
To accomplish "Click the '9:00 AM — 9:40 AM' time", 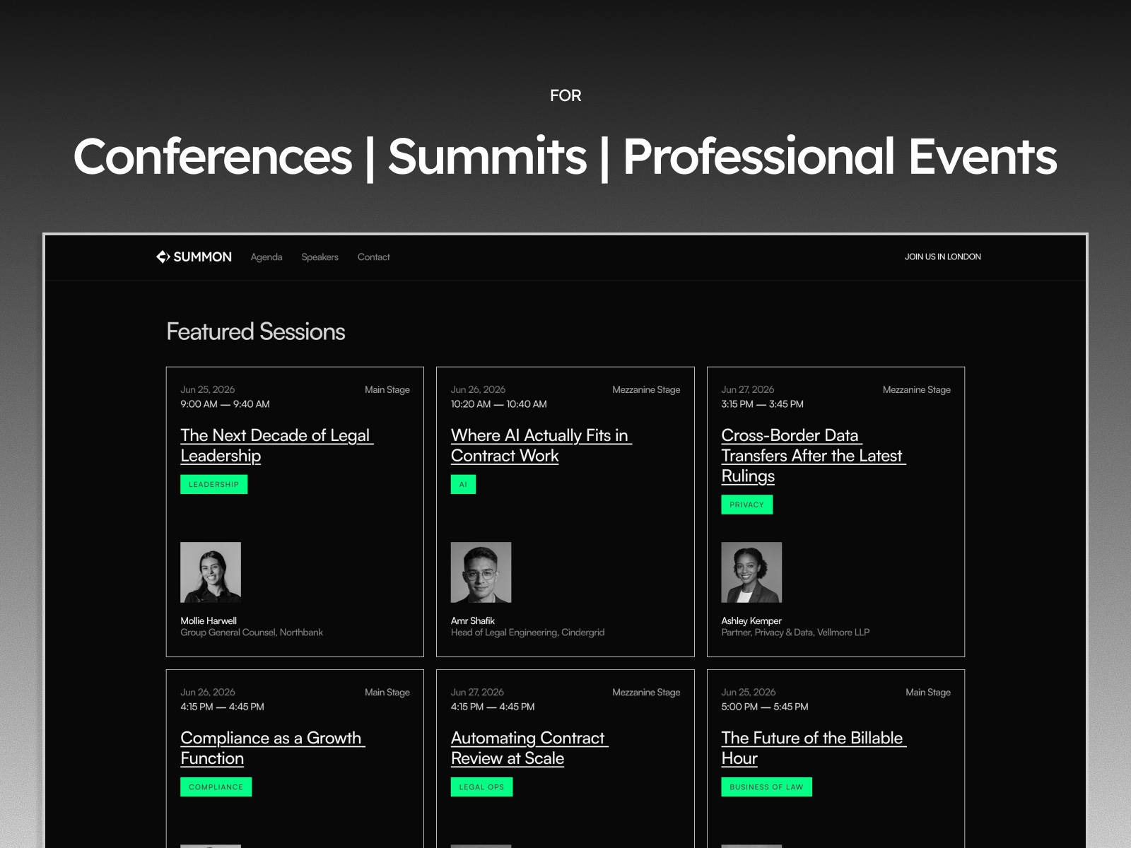I will click(x=225, y=404).
